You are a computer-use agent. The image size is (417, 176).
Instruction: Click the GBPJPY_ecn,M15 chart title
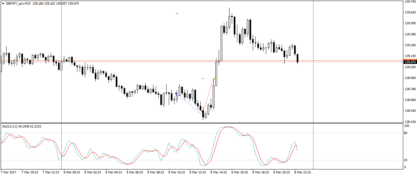[18, 4]
